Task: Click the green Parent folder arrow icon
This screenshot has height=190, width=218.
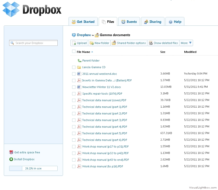Action: 79,61
